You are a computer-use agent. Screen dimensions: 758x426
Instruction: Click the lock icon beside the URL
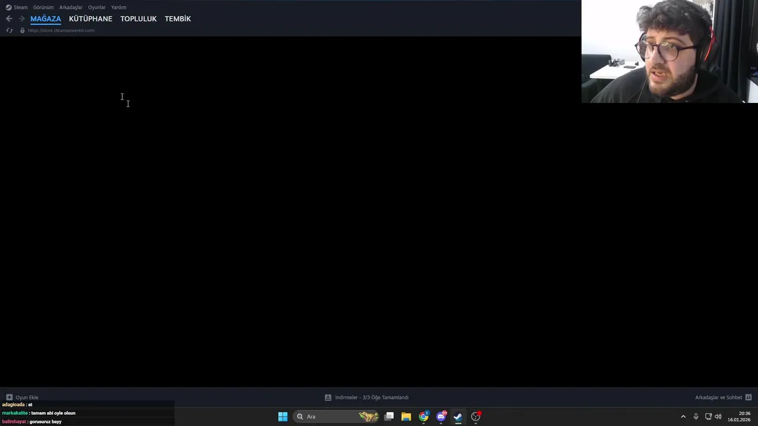(x=23, y=30)
